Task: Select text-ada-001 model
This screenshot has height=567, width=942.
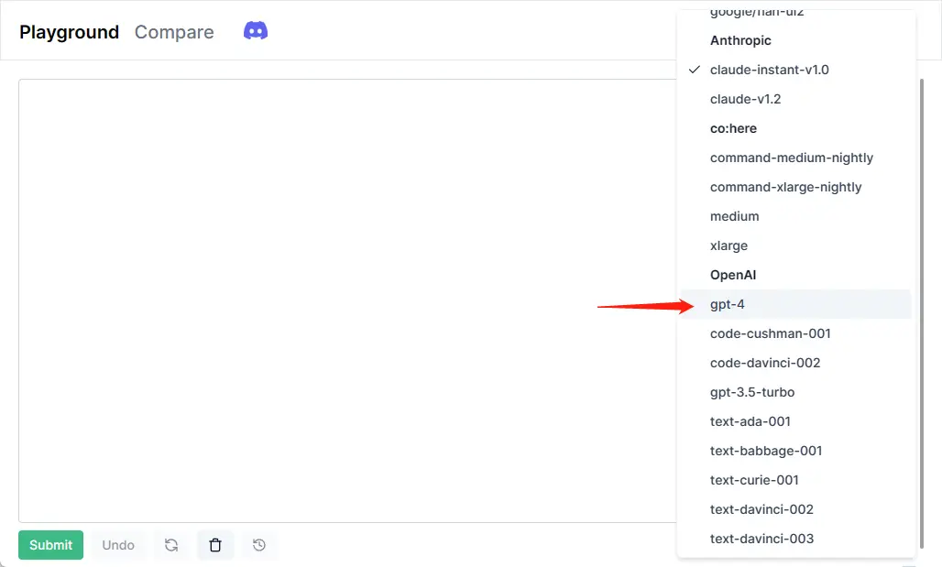Action: point(795,421)
